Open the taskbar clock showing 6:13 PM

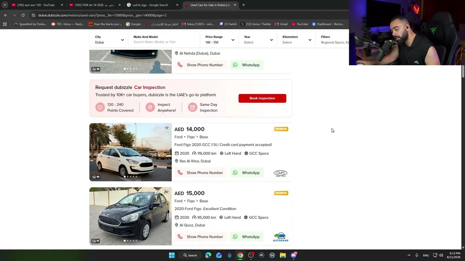pos(454,255)
